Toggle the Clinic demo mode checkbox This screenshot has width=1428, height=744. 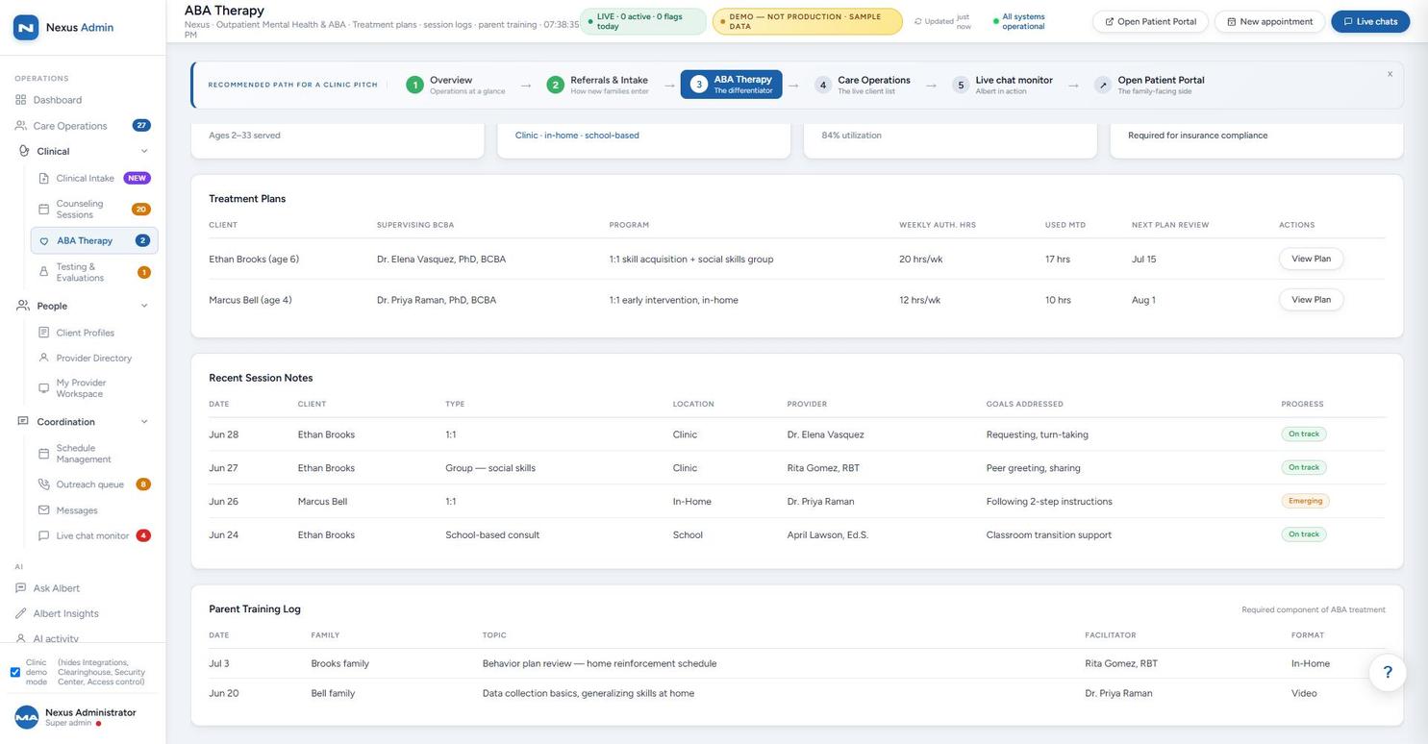coord(14,672)
